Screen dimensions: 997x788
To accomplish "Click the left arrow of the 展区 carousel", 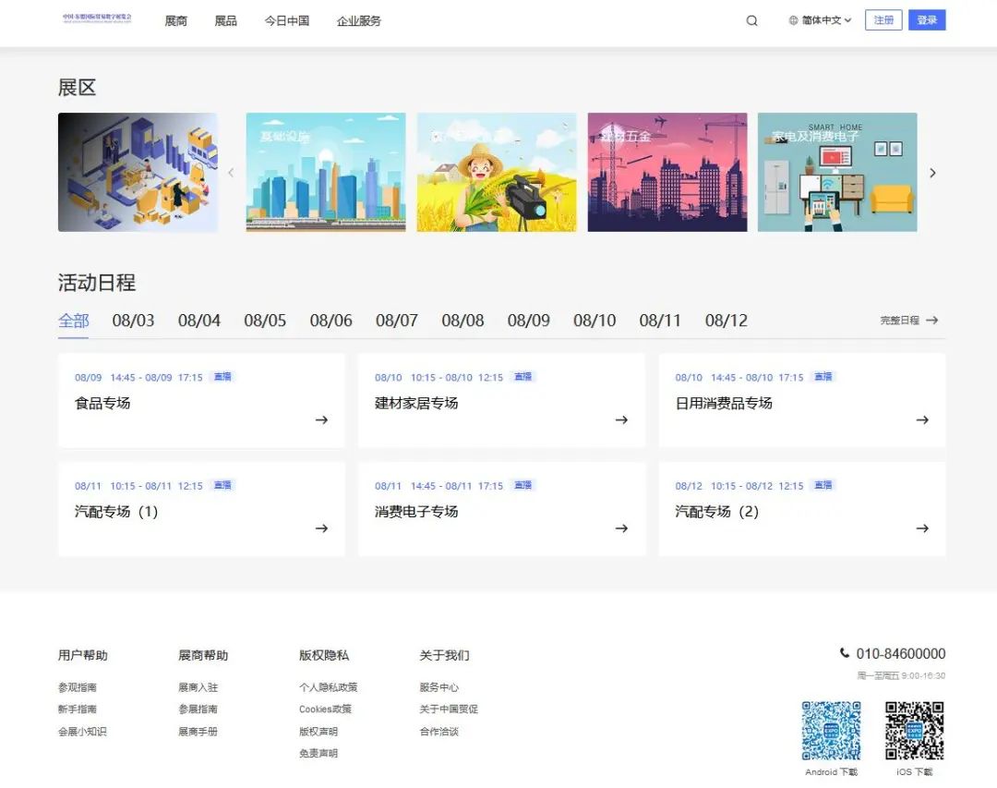I will coord(232,173).
